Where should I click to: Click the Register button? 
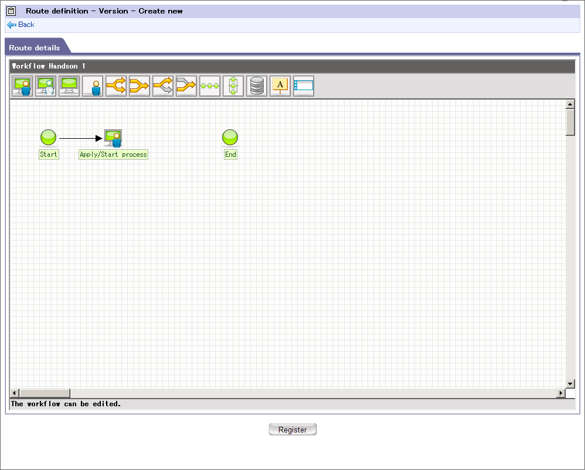pos(292,430)
